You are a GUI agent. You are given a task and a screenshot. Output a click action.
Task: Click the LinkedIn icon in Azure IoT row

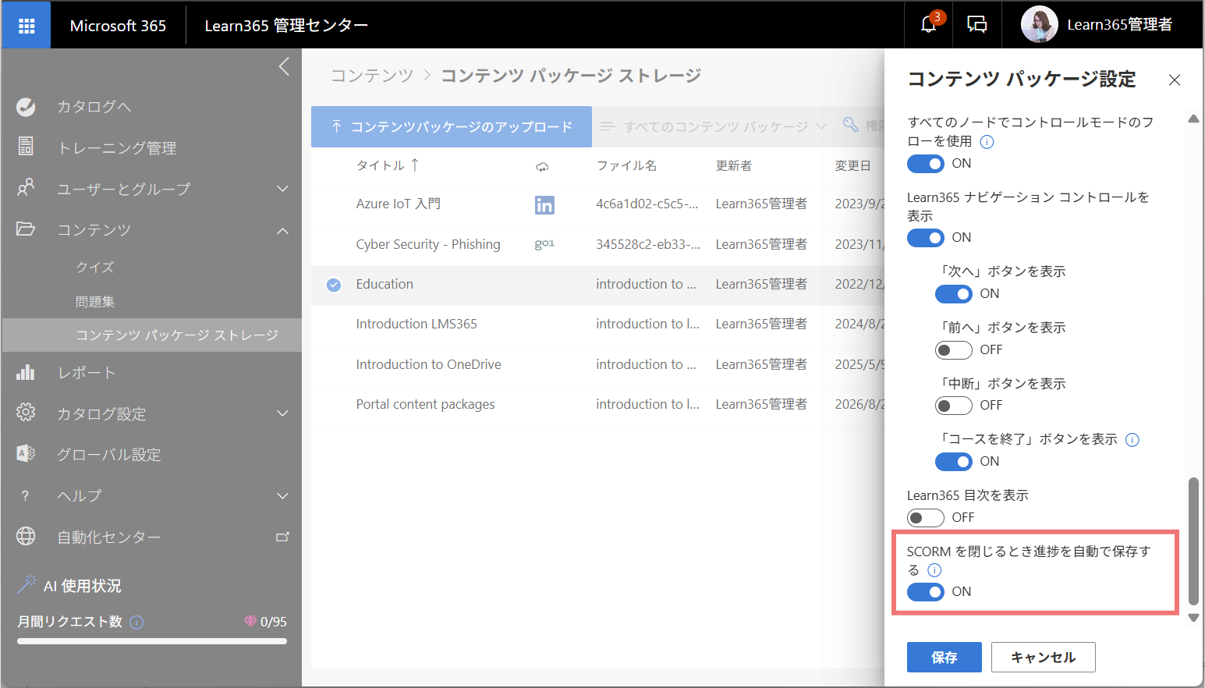(x=544, y=204)
